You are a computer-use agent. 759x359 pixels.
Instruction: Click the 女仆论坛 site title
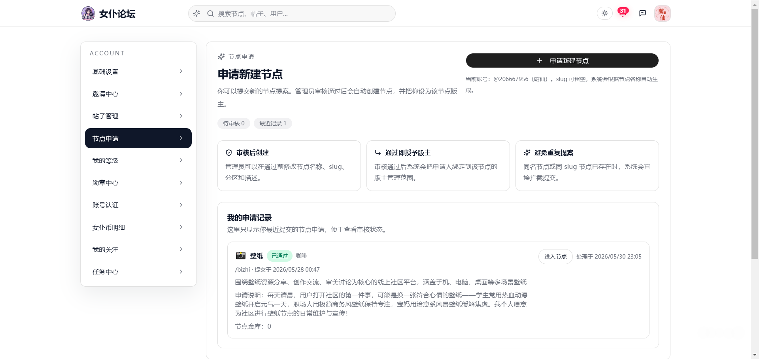coord(117,14)
